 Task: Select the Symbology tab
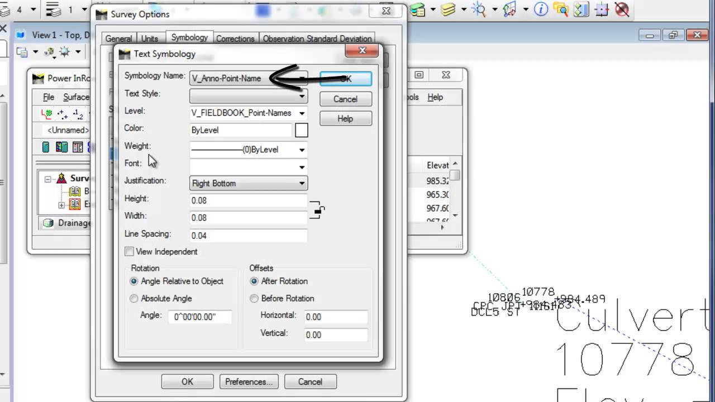click(x=189, y=37)
